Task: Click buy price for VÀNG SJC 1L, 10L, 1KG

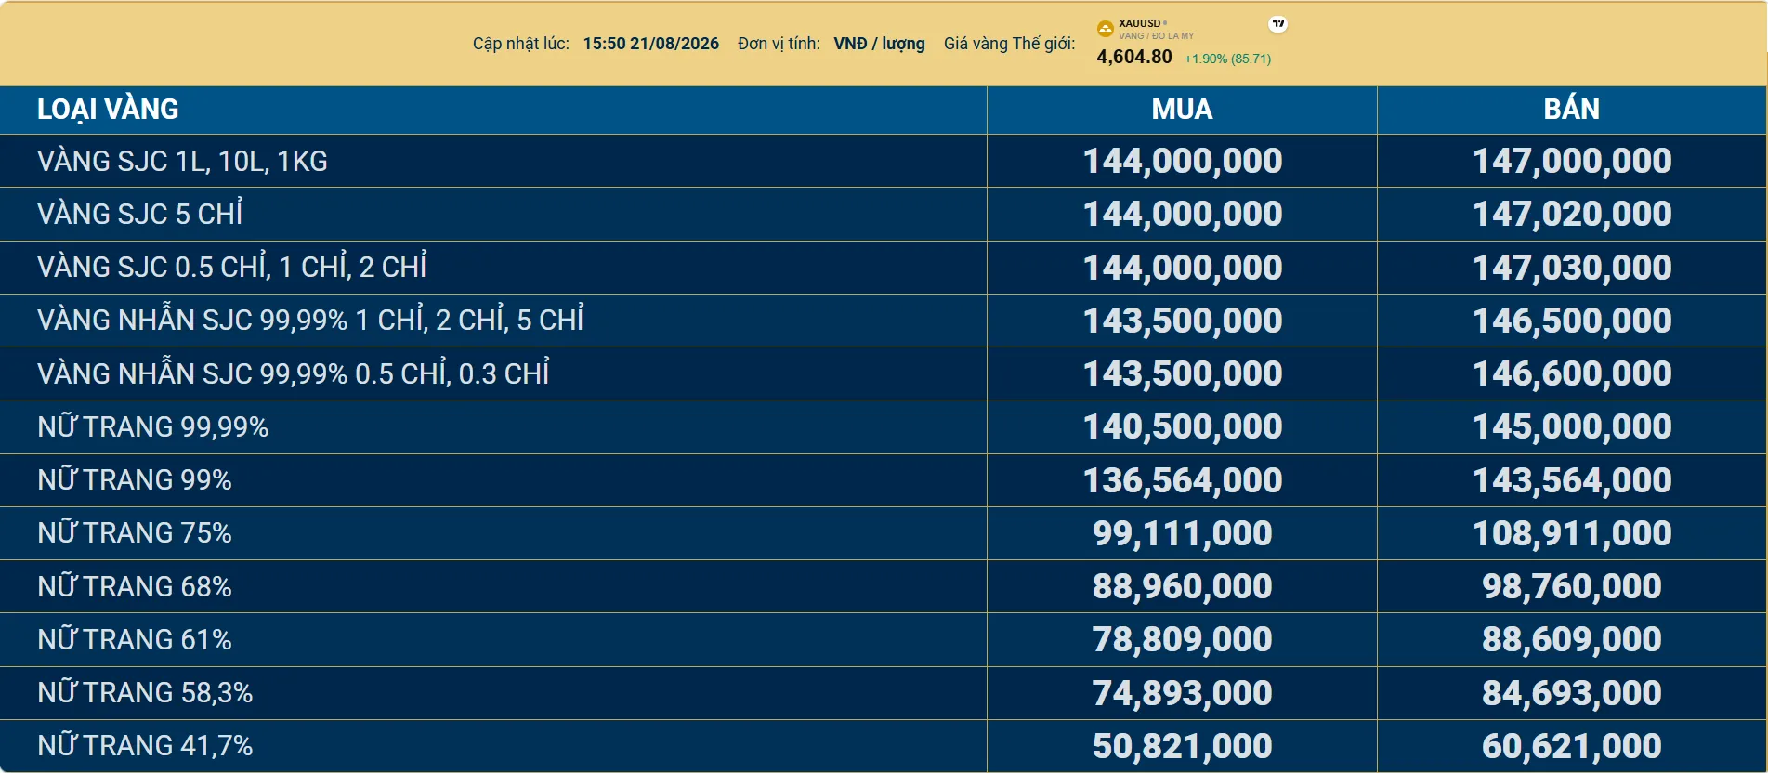Action: (1183, 162)
